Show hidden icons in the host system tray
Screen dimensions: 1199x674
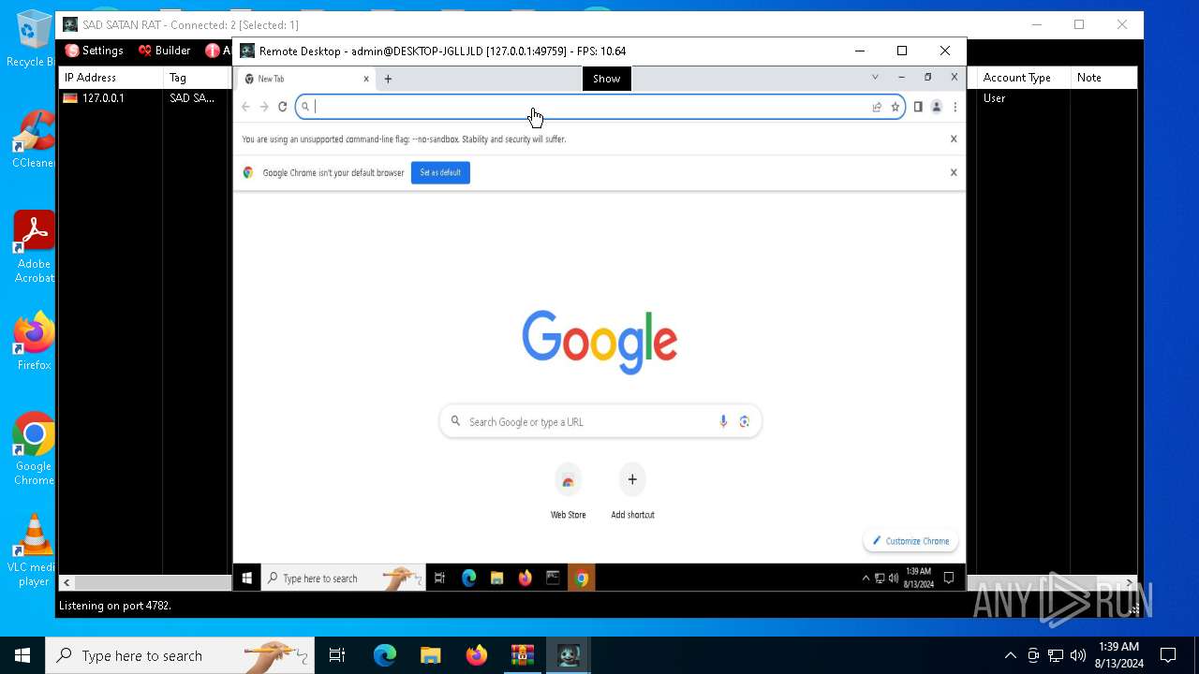coord(1010,655)
